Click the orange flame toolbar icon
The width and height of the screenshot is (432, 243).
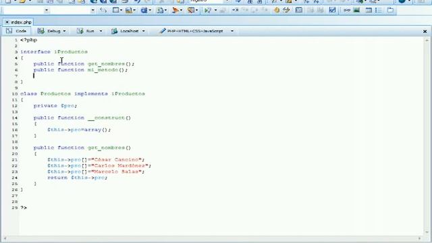277,10
